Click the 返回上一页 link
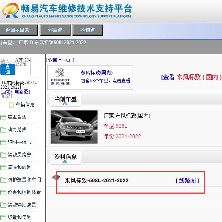The width and height of the screenshot is (222, 222). click(60, 60)
